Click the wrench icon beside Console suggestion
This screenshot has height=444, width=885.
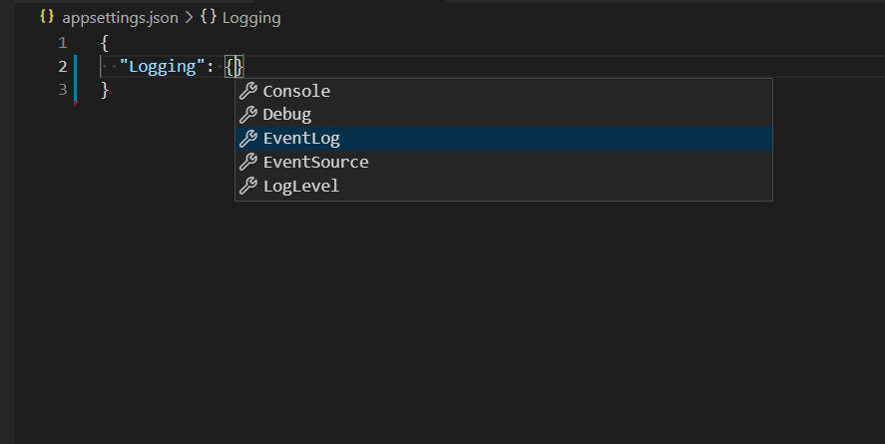tap(248, 91)
